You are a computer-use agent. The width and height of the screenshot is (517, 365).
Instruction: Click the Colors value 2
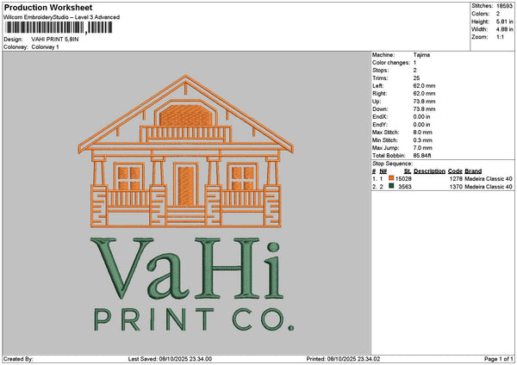(498, 14)
